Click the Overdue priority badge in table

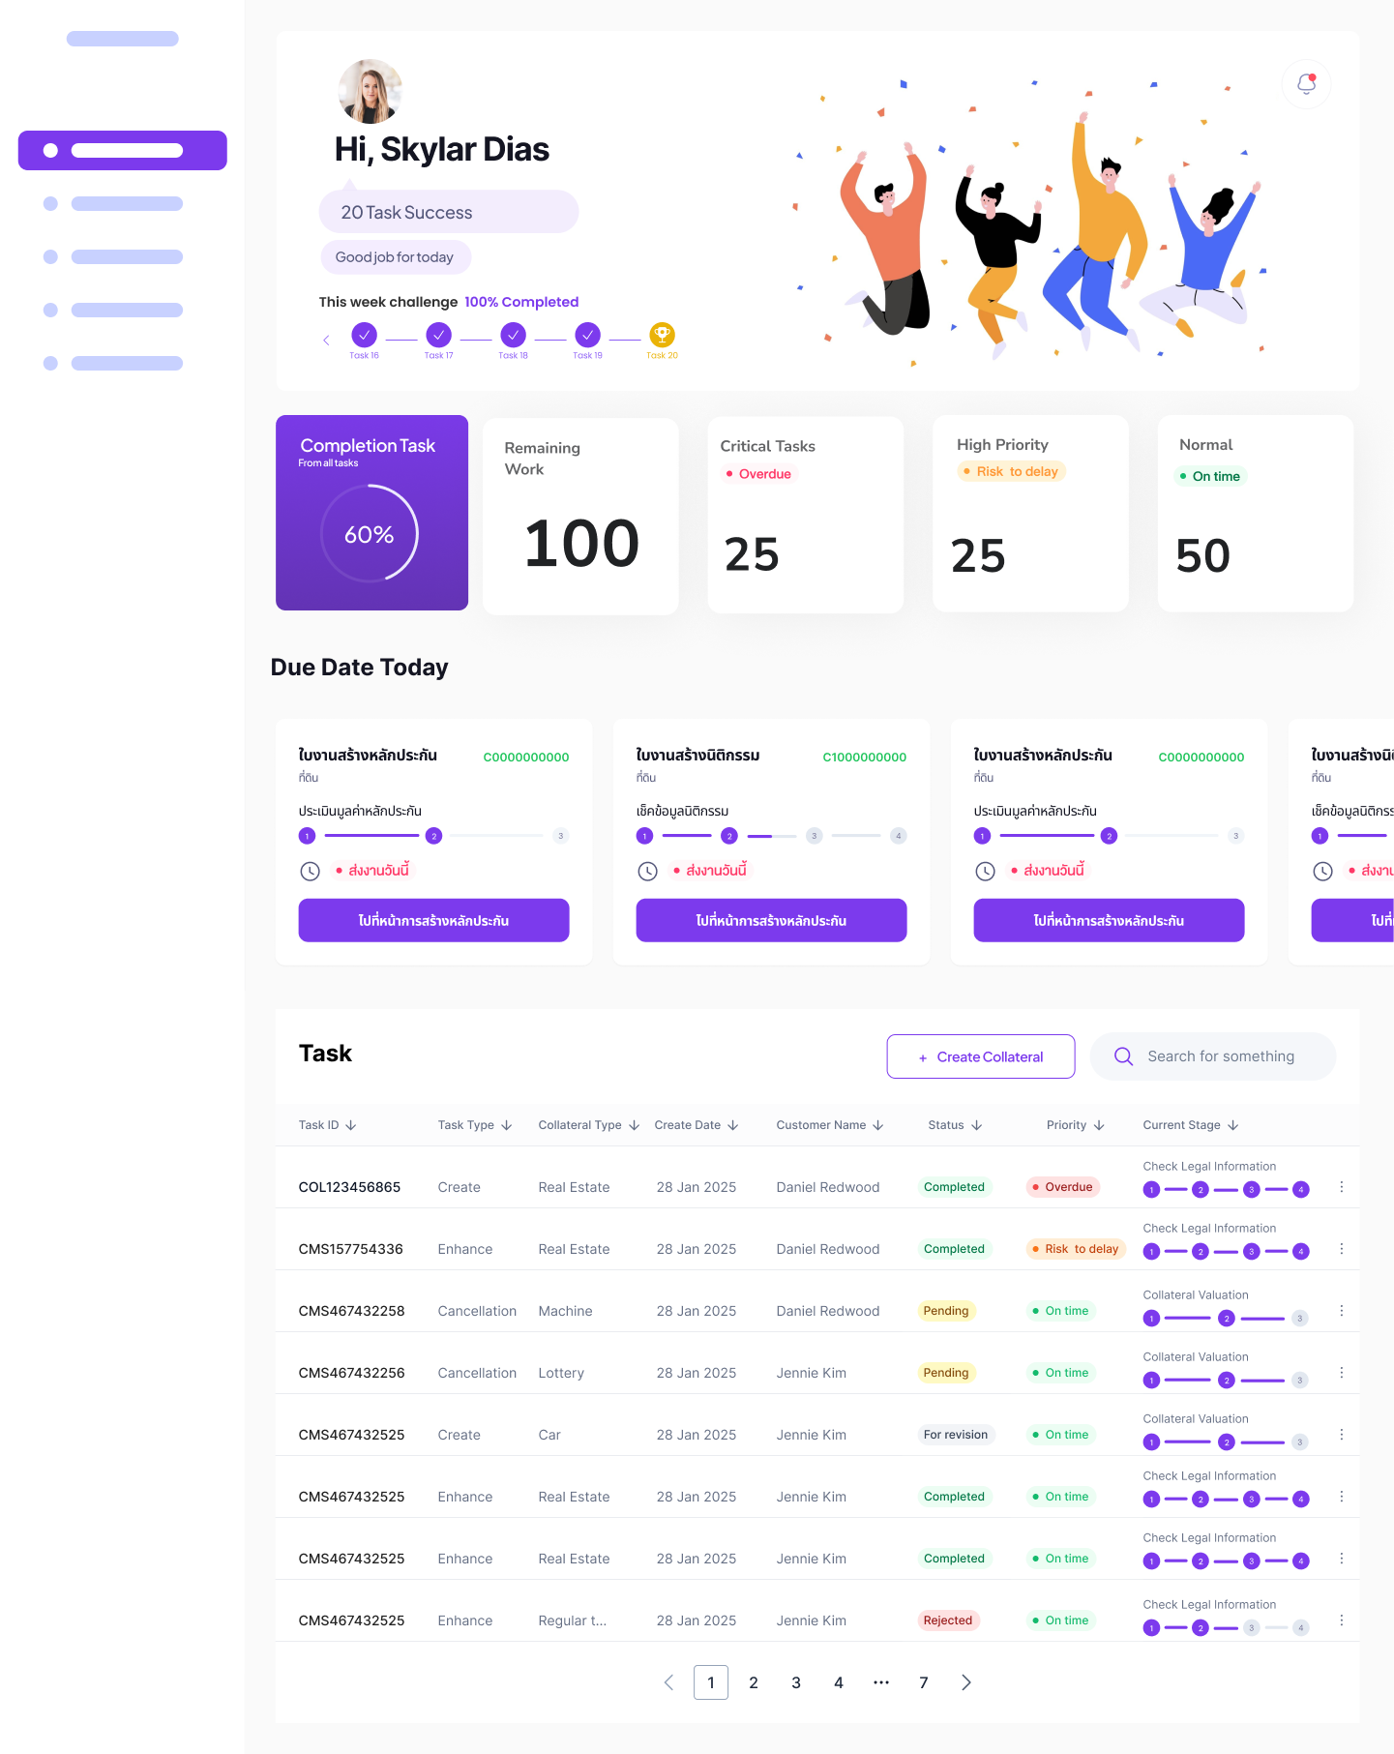(x=1063, y=1187)
